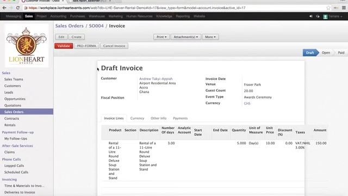Go to SO004 breadcrumb

pyautogui.click(x=96, y=26)
